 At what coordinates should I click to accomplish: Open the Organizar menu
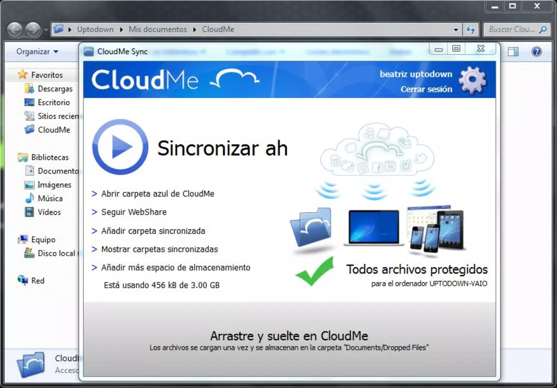click(x=37, y=52)
